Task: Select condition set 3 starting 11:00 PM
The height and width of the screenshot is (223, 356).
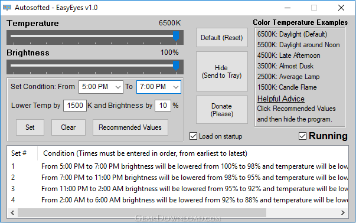Action: 178,189
